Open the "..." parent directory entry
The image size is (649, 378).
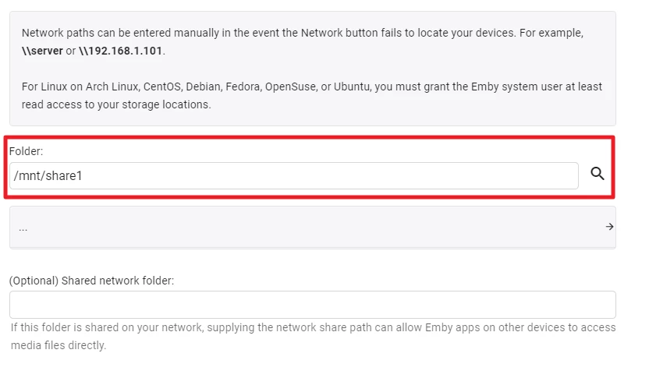pos(23,228)
